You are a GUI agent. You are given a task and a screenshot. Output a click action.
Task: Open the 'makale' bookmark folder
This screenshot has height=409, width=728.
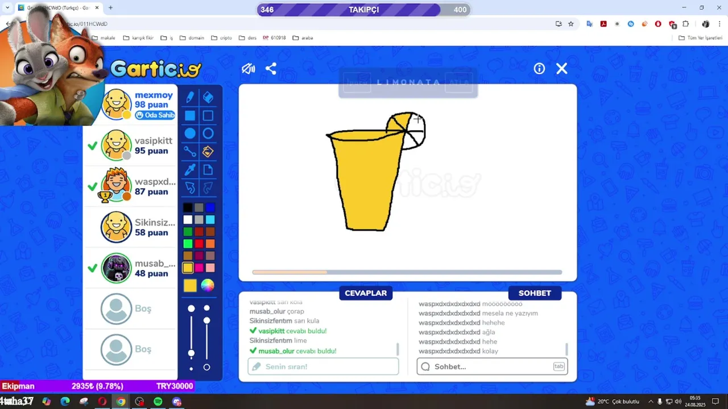103,38
